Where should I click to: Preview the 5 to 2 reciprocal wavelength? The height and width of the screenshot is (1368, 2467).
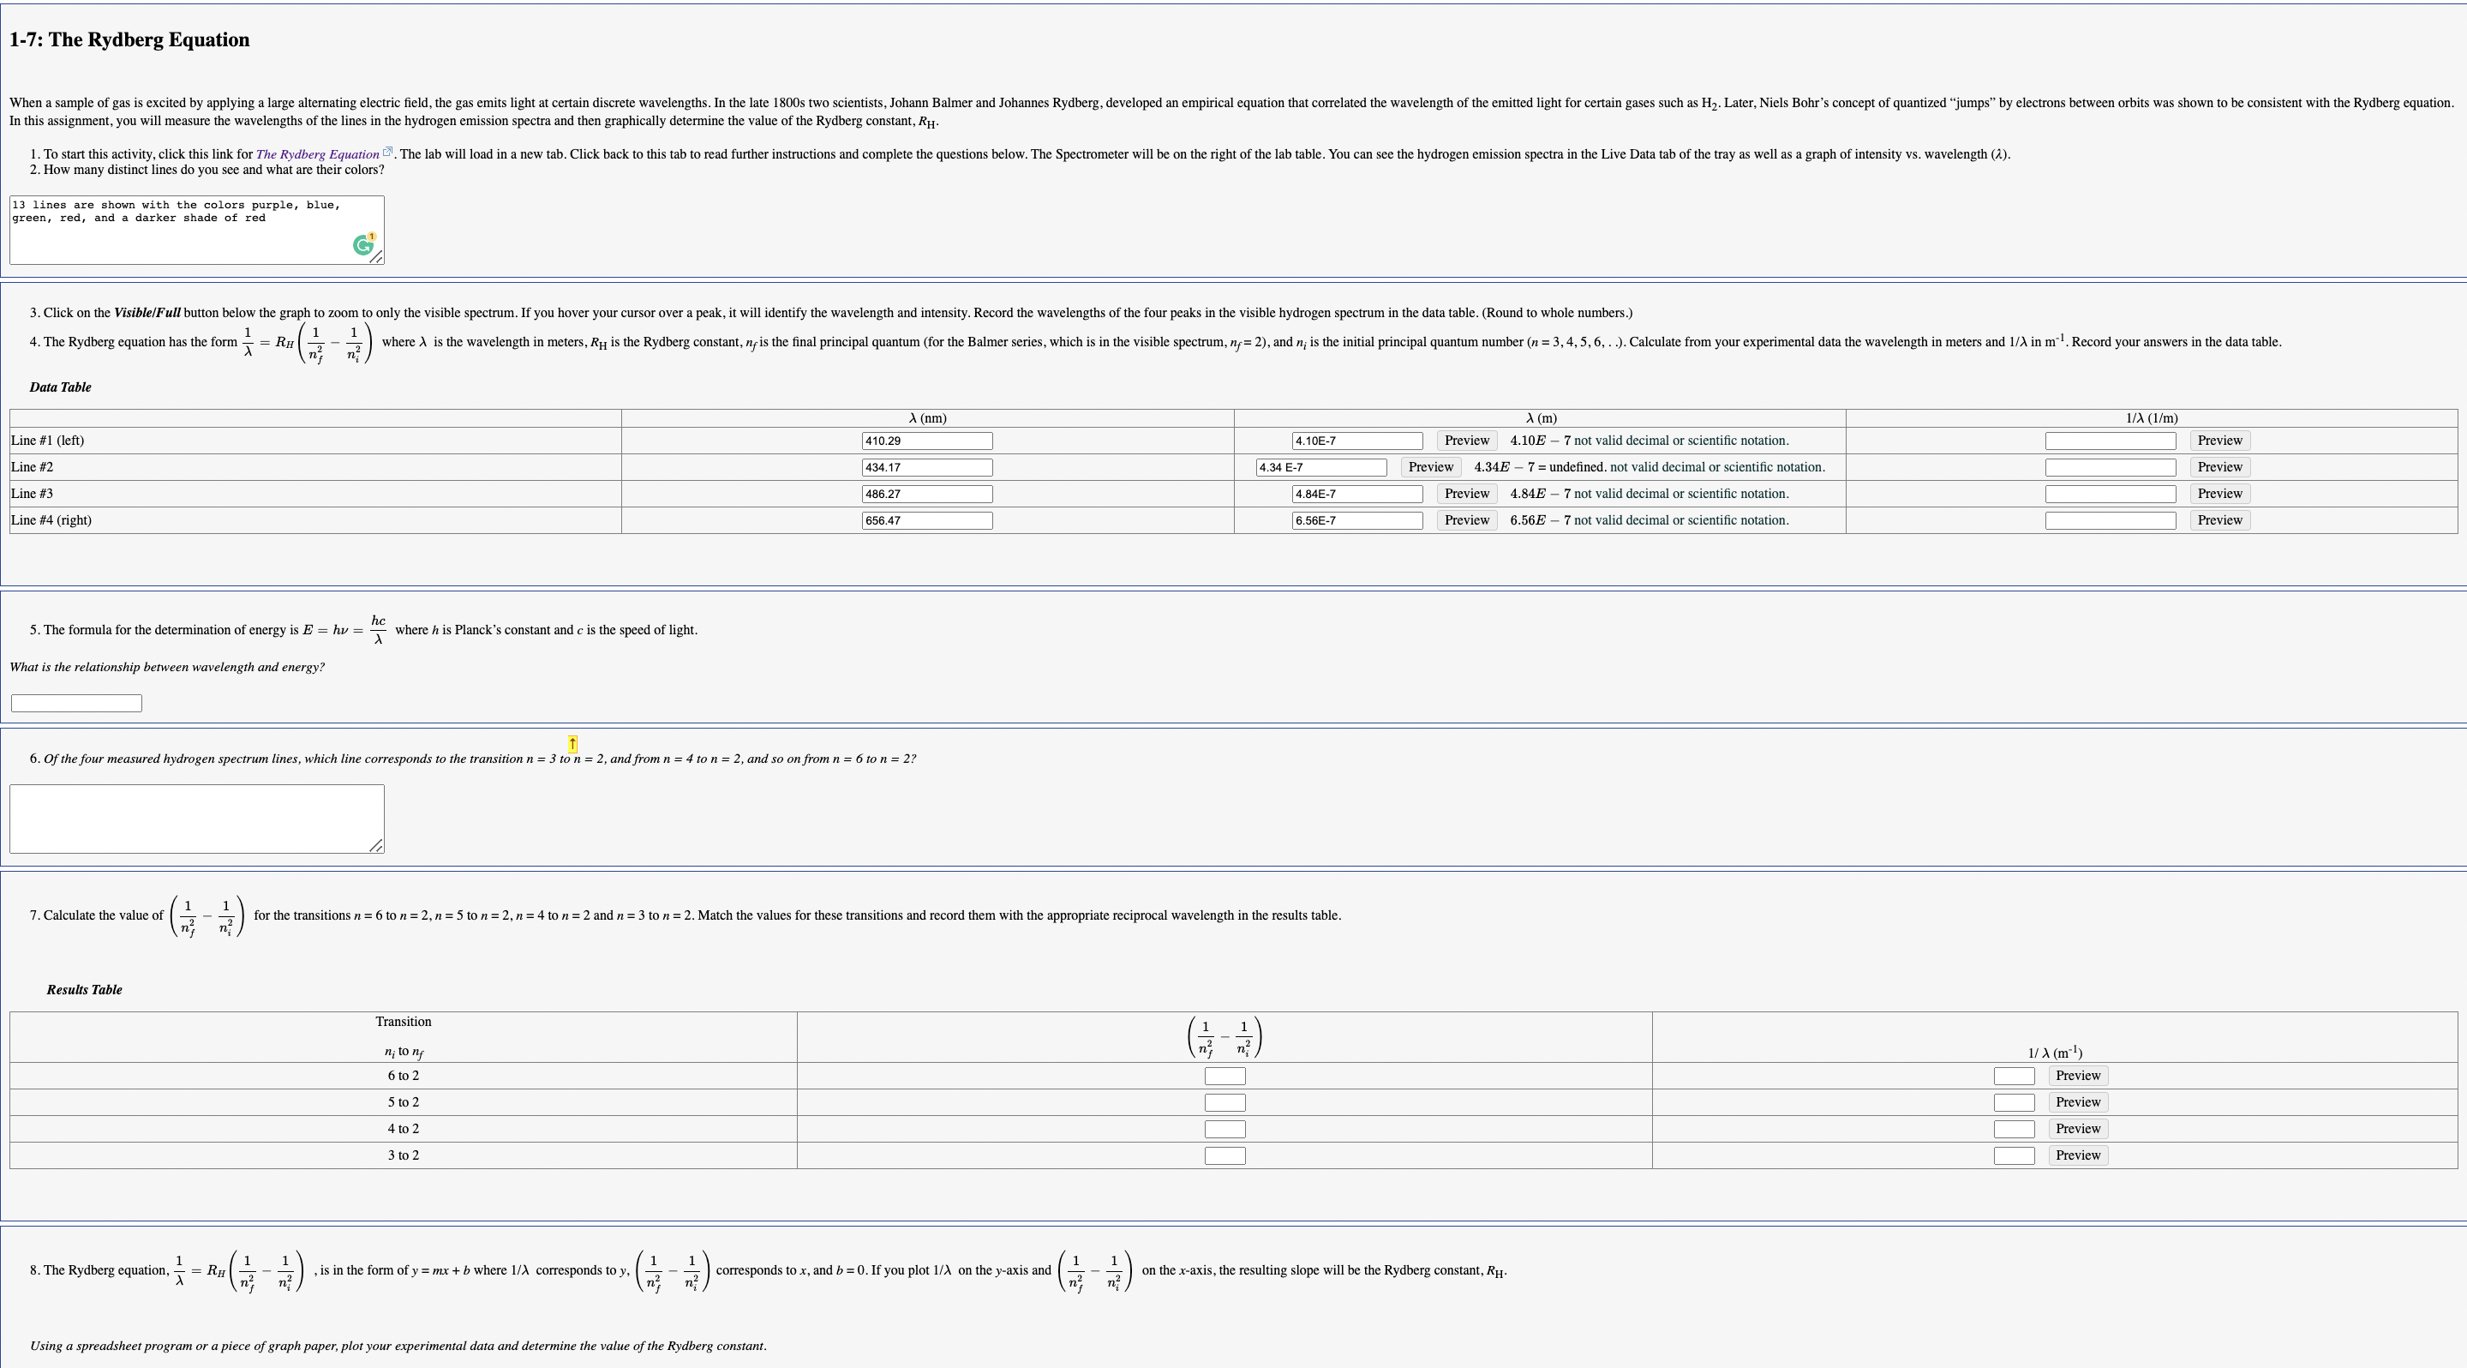(2078, 1102)
